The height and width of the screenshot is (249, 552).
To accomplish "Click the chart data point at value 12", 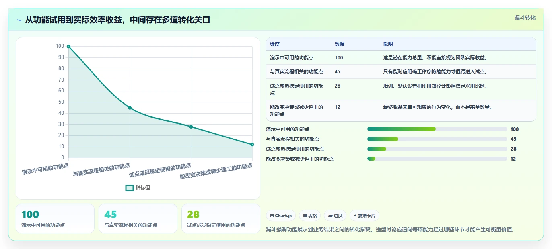I will tap(252, 144).
